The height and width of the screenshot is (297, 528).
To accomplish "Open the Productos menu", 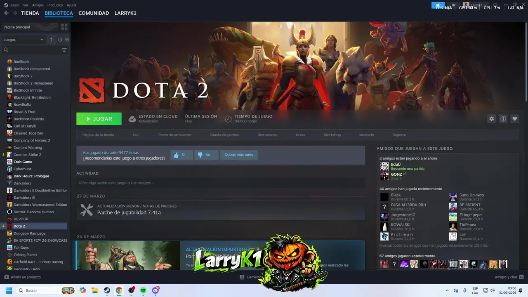I will (55, 5).
